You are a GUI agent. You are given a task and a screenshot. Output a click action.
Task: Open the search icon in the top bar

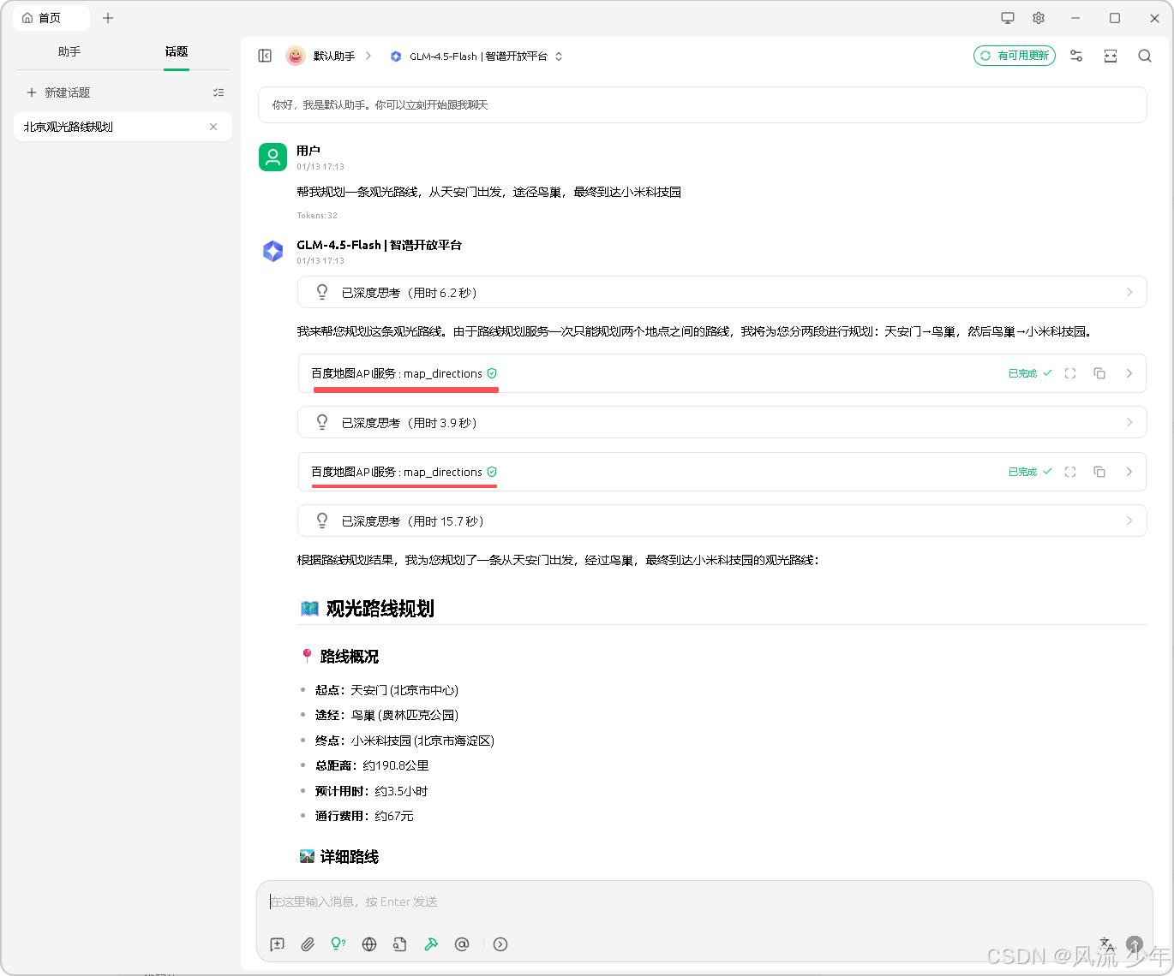tap(1145, 56)
